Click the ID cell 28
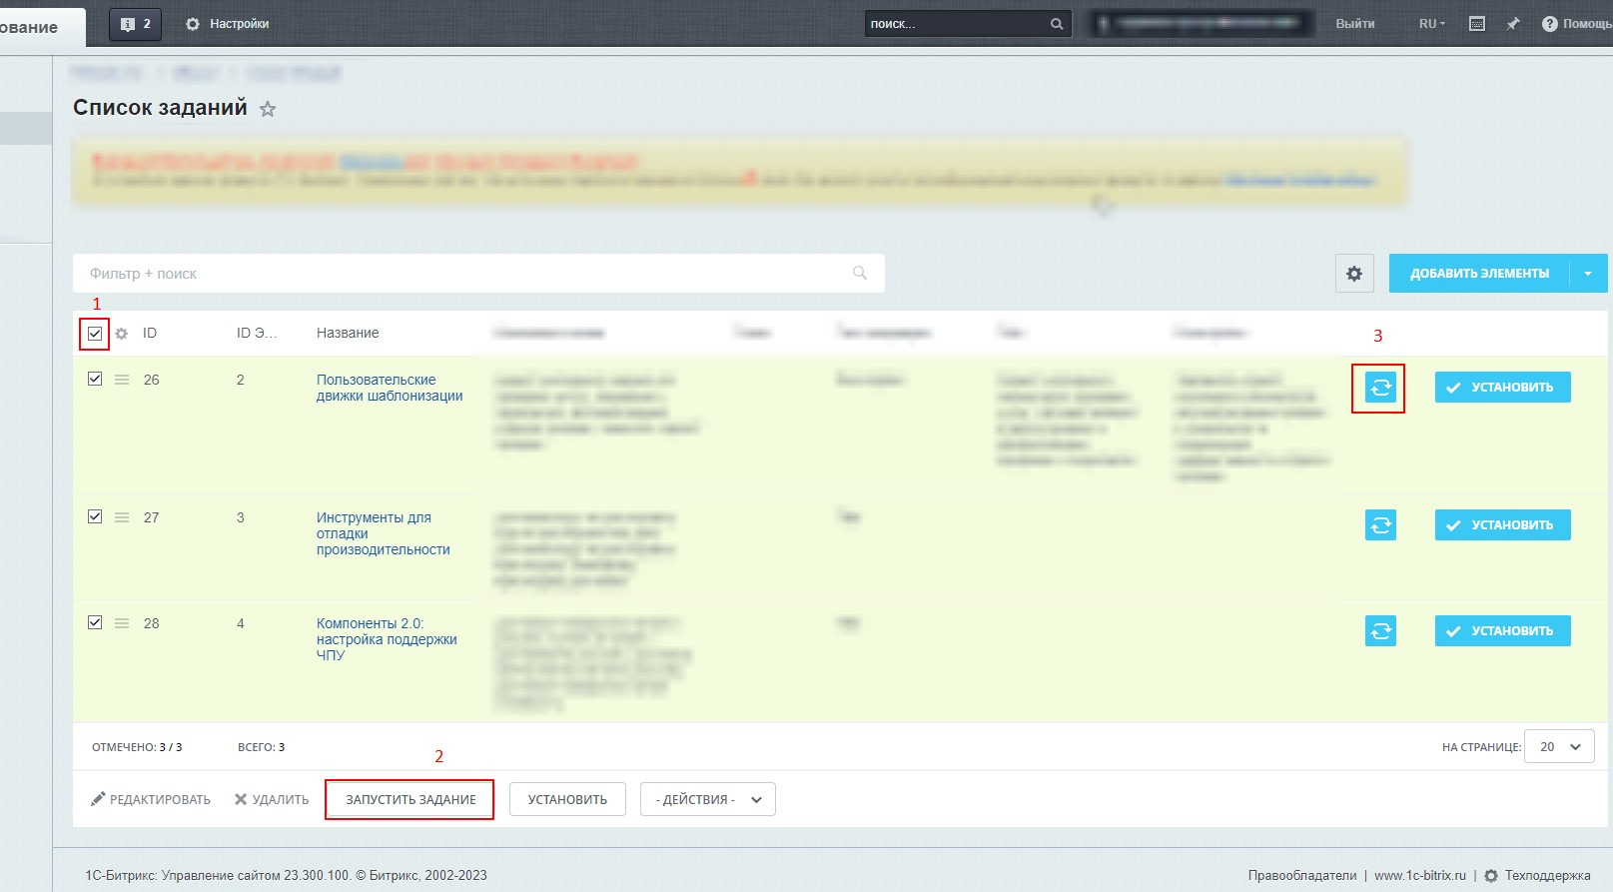This screenshot has width=1613, height=892. pyautogui.click(x=152, y=623)
